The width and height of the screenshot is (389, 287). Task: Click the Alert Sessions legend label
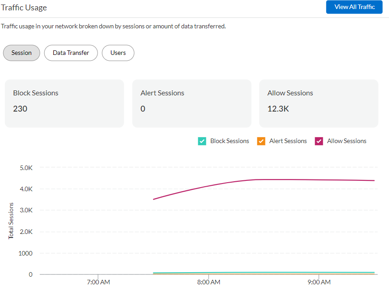click(x=288, y=141)
